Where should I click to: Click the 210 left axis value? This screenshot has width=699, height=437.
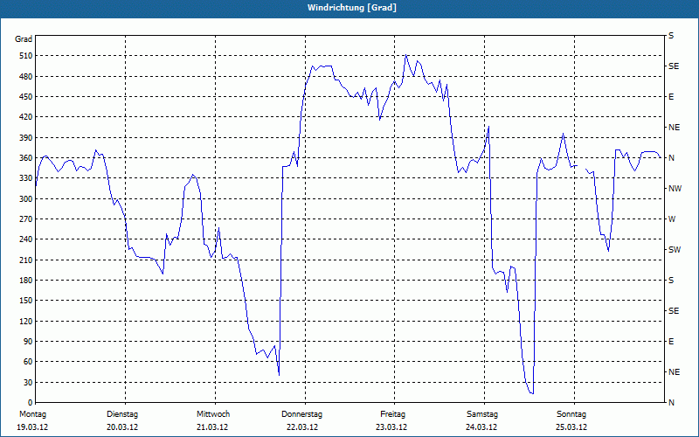pos(26,260)
